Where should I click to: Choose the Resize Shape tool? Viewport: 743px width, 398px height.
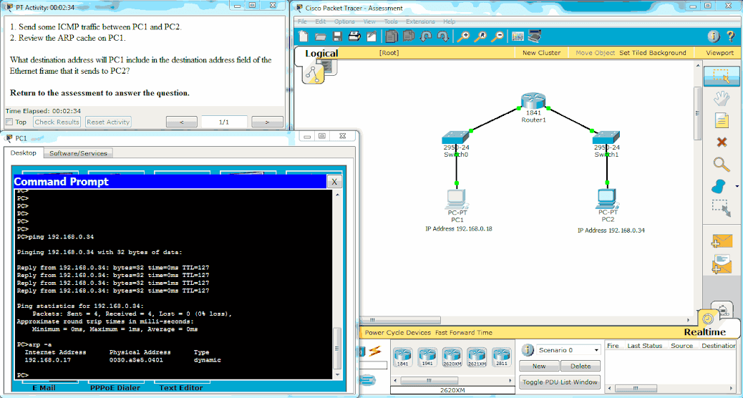pyautogui.click(x=722, y=208)
